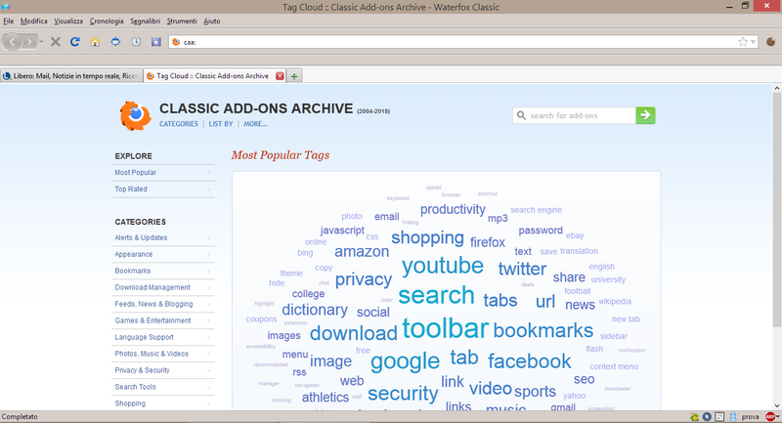Click the dictionary tag in cloud

(x=315, y=310)
